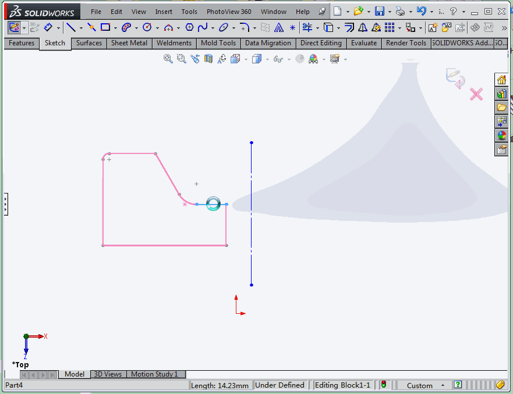513x394 pixels.
Task: Expand the Display Style dropdown arrow
Action: tap(267, 59)
